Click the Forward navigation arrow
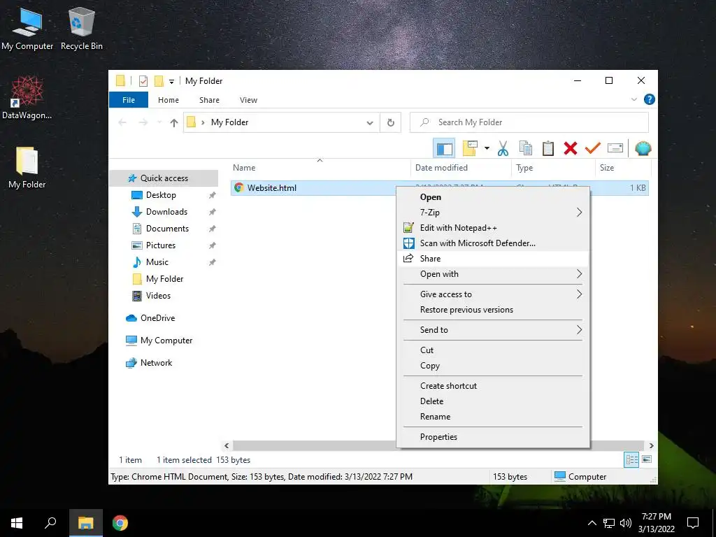The image size is (716, 537). tap(143, 122)
